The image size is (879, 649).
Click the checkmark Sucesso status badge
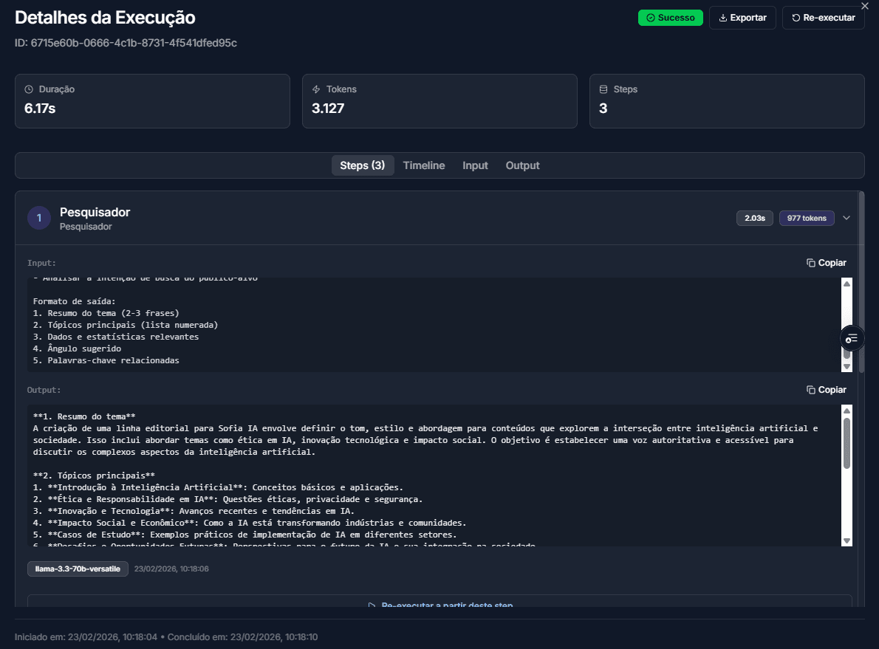670,18
